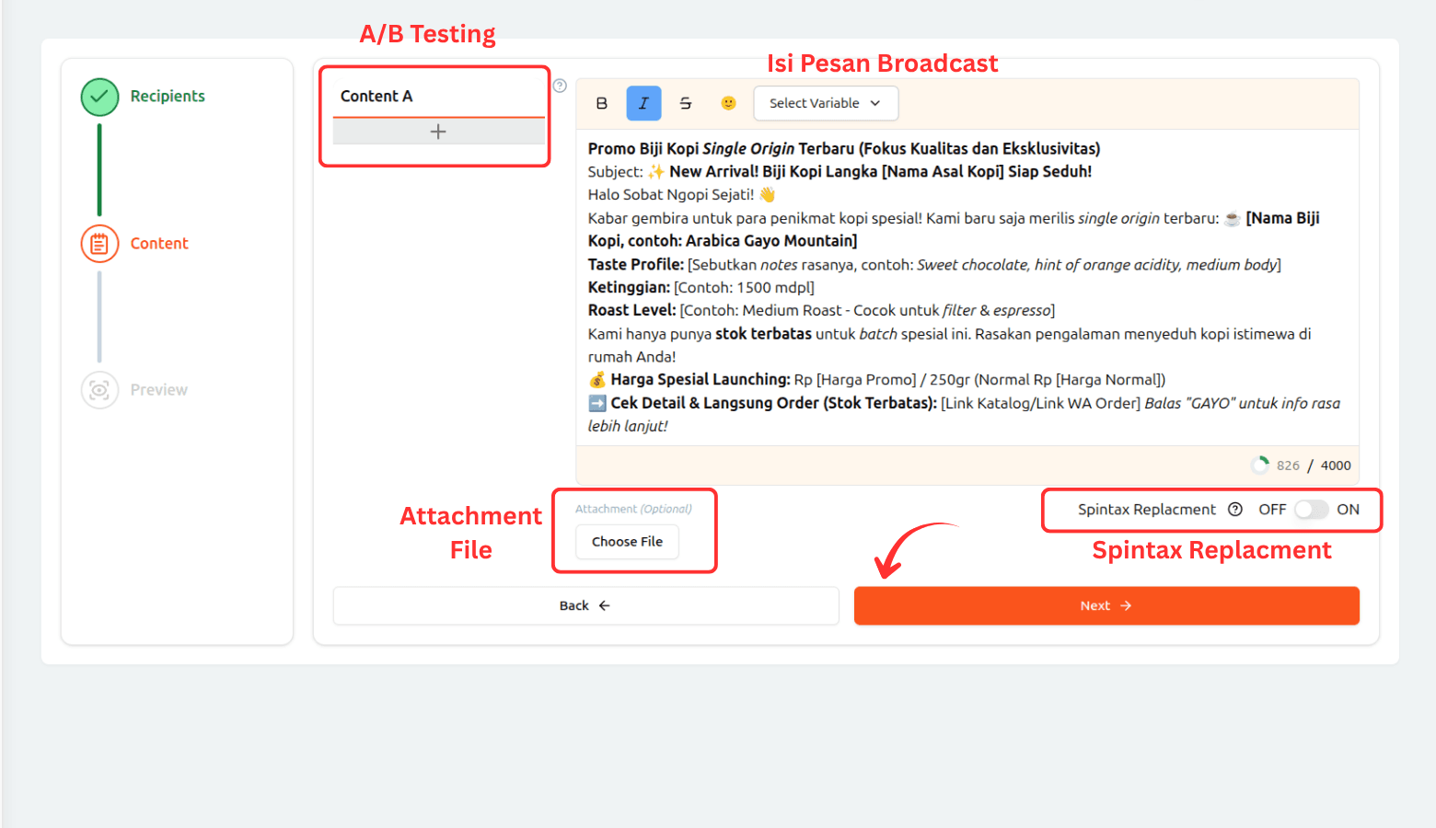The image size is (1436, 828).
Task: Apply strikethrough formatting
Action: [x=686, y=103]
